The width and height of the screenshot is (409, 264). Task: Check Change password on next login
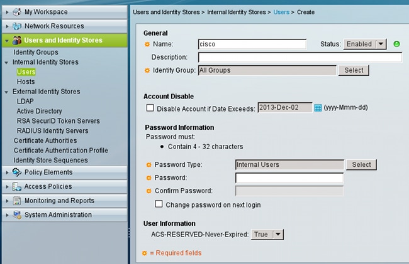tap(159, 204)
